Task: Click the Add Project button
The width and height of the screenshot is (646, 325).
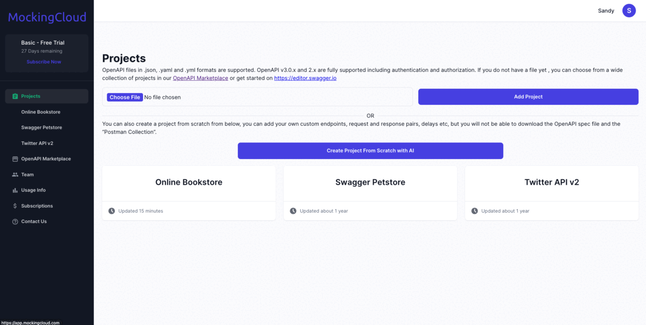Action: [528, 97]
